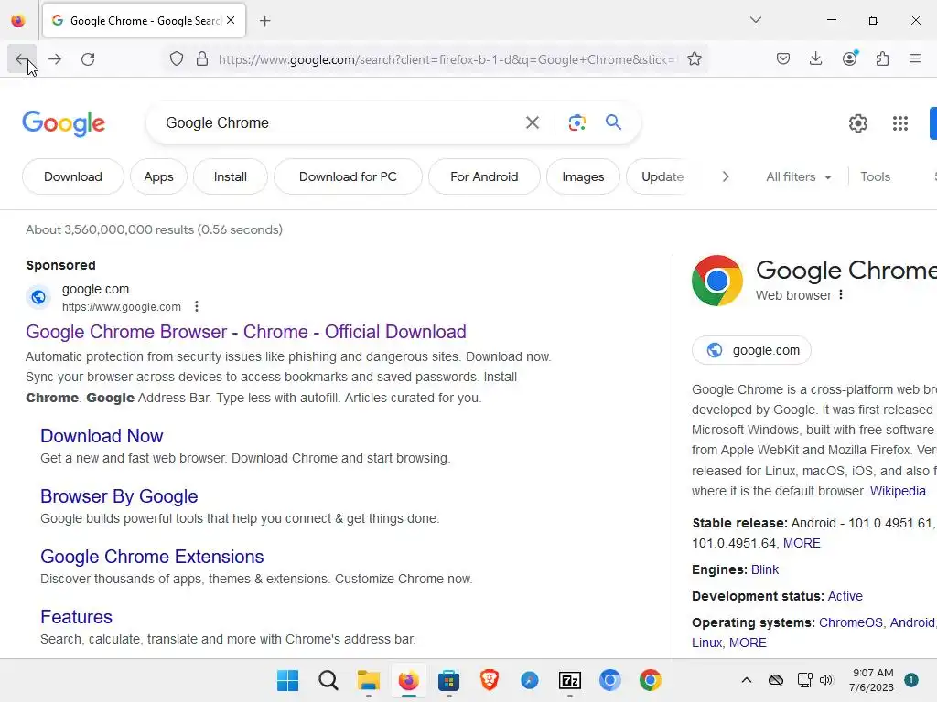Open the Wikipedia link
The height and width of the screenshot is (702, 937).
(x=898, y=491)
